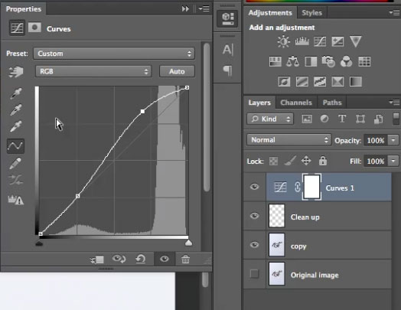This screenshot has width=401, height=310.
Task: Switch to the Channels tab
Action: (296, 103)
